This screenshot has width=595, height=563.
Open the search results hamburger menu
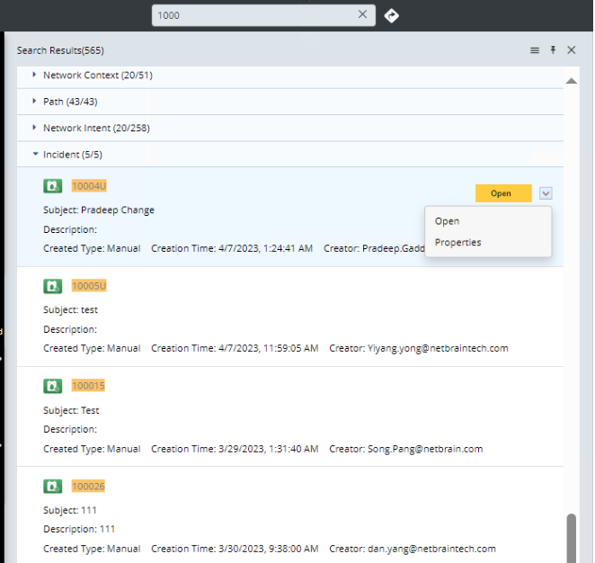tap(534, 50)
